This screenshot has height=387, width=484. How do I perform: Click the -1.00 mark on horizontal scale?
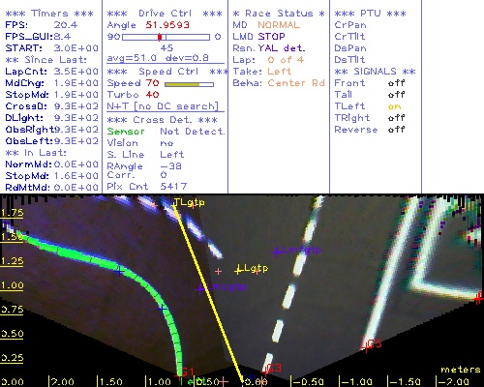pyautogui.click(x=356, y=382)
